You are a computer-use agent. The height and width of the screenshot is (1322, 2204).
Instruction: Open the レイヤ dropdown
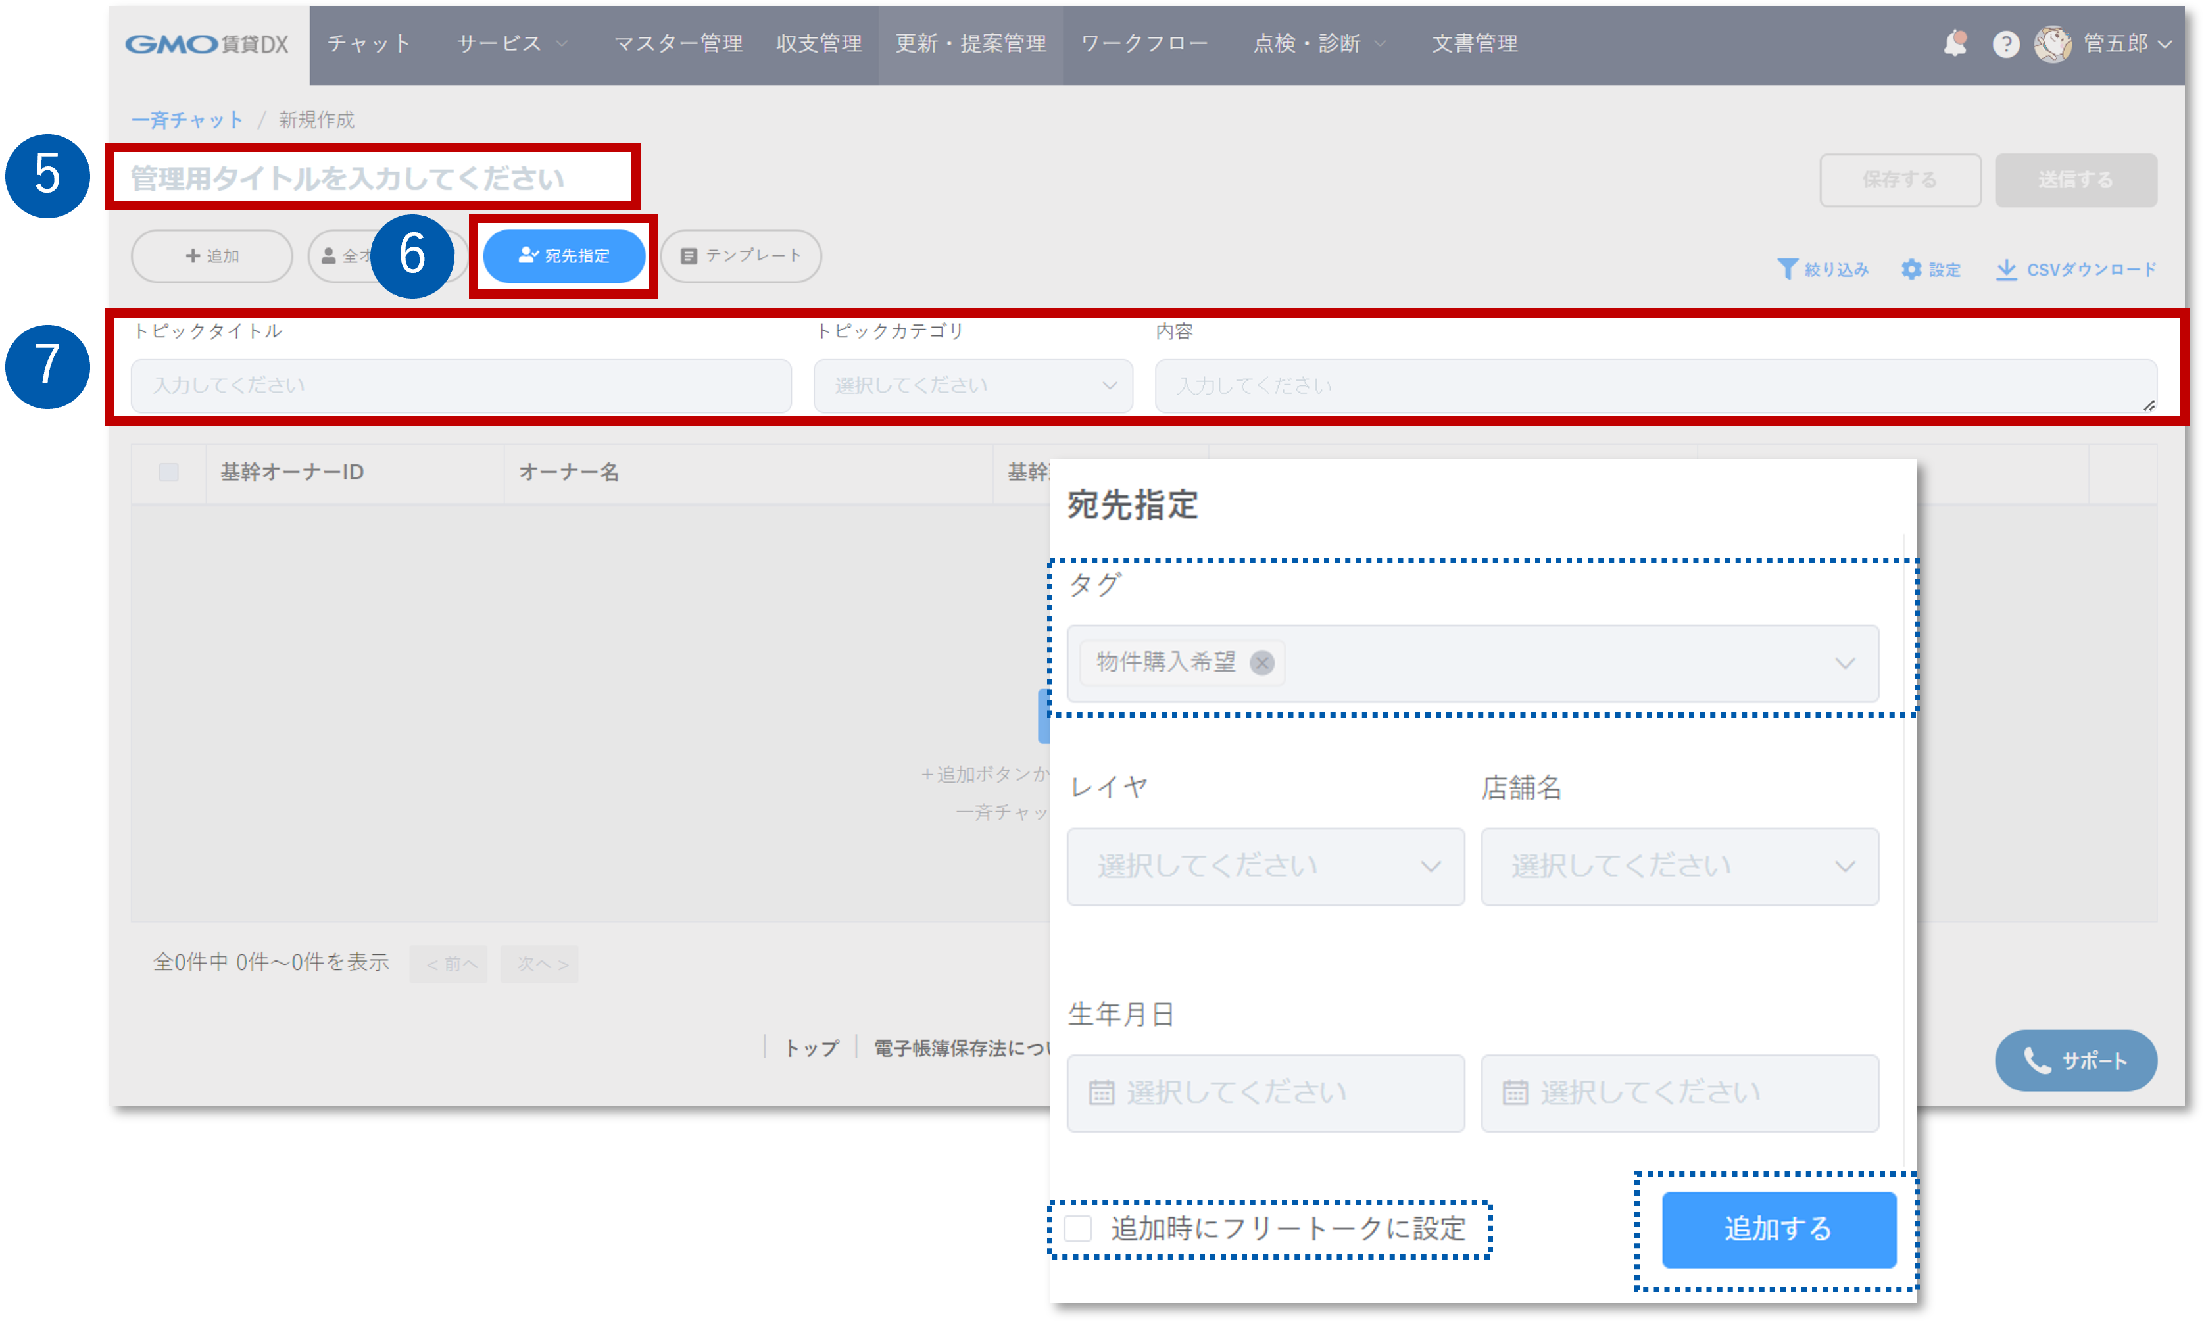click(x=1265, y=867)
